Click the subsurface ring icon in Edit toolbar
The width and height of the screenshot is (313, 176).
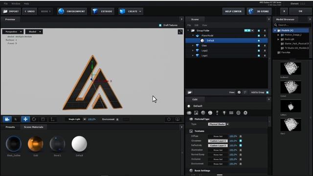[x=238, y=113]
